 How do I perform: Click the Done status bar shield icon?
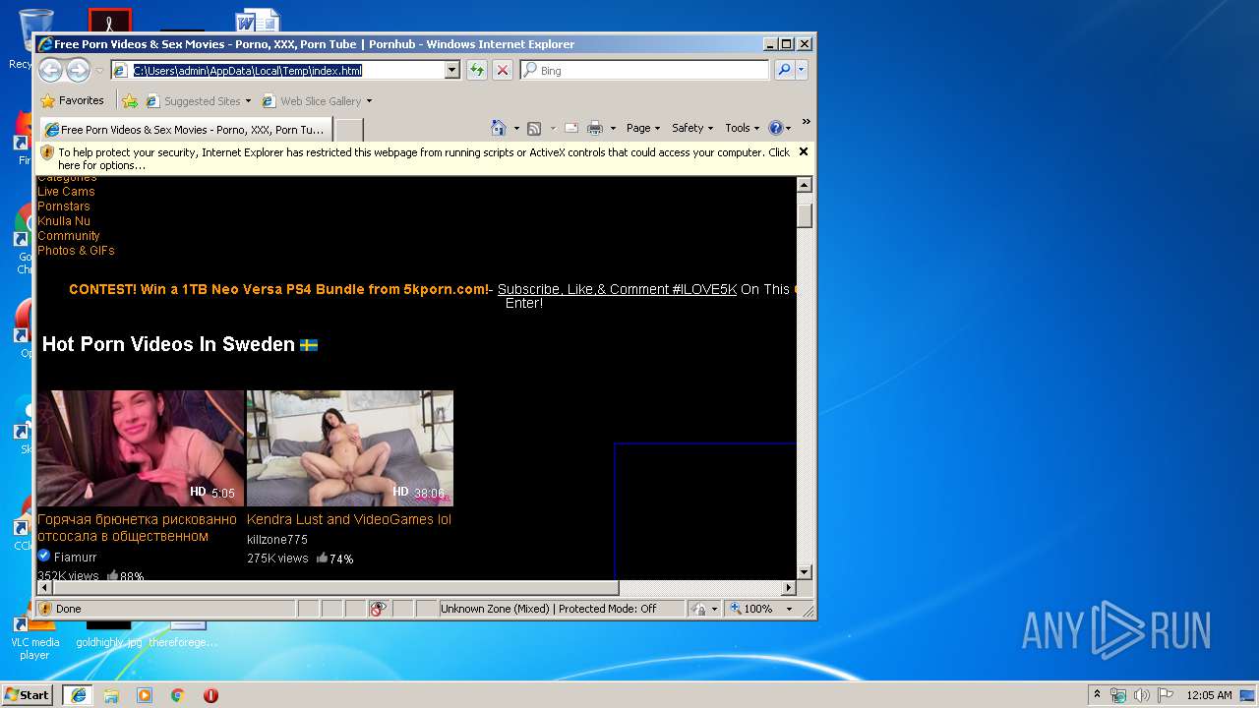[45, 609]
